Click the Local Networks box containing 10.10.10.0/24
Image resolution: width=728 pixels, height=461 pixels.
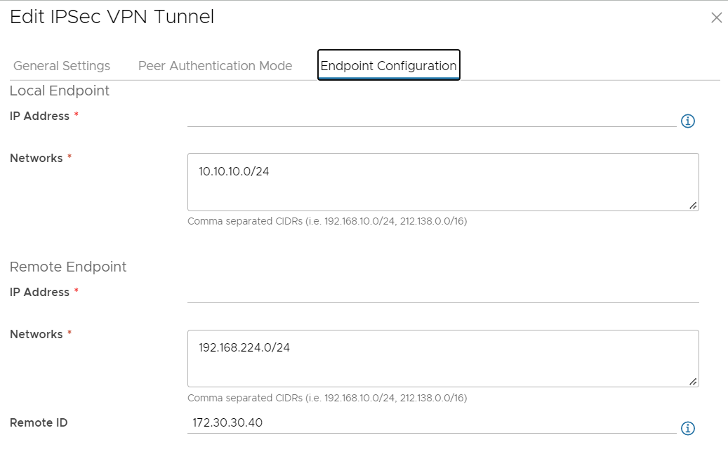(442, 182)
